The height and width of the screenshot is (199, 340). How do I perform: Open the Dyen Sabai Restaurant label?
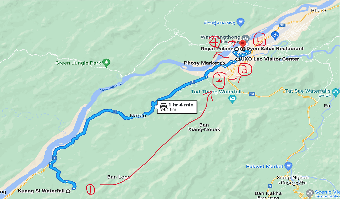275,49
